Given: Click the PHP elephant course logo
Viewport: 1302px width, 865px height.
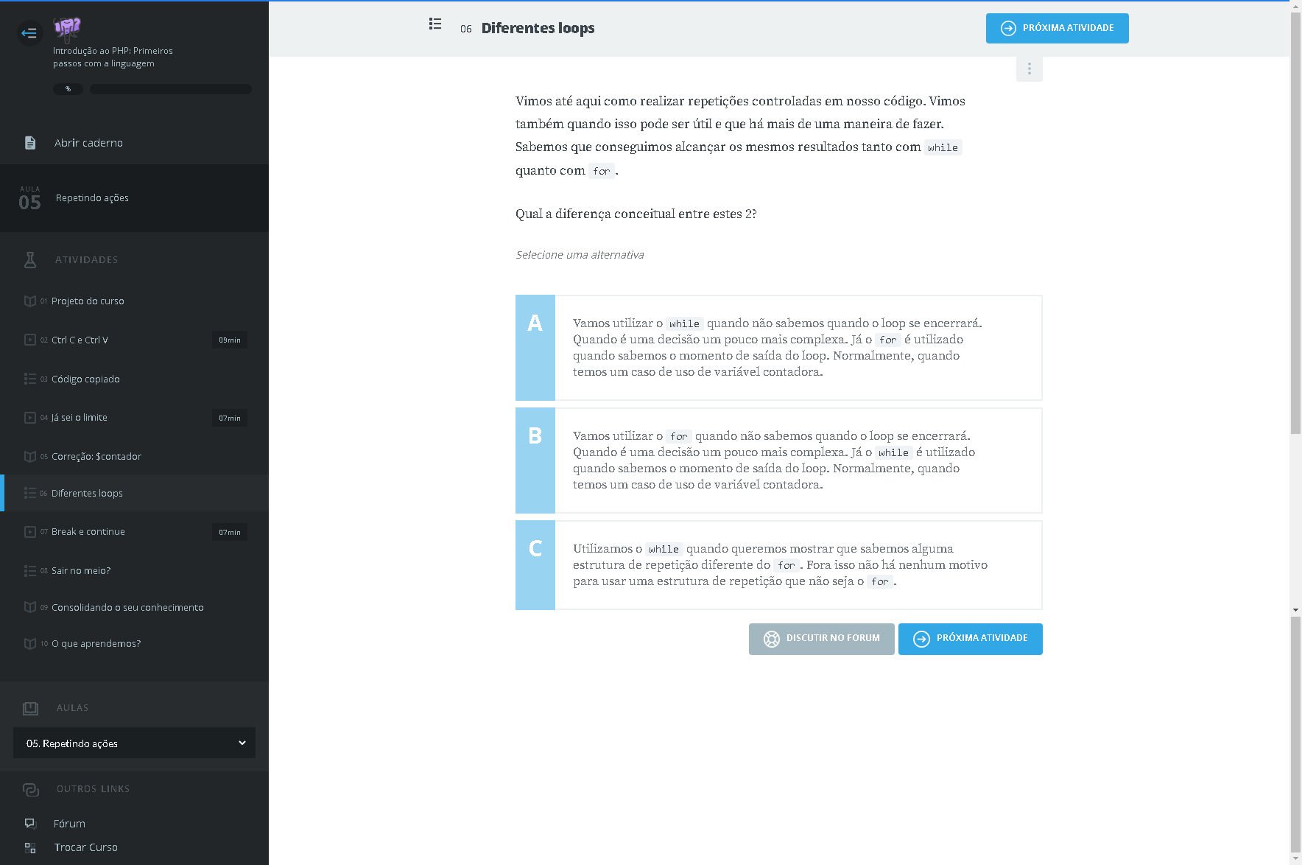Looking at the screenshot, I should point(67,29).
